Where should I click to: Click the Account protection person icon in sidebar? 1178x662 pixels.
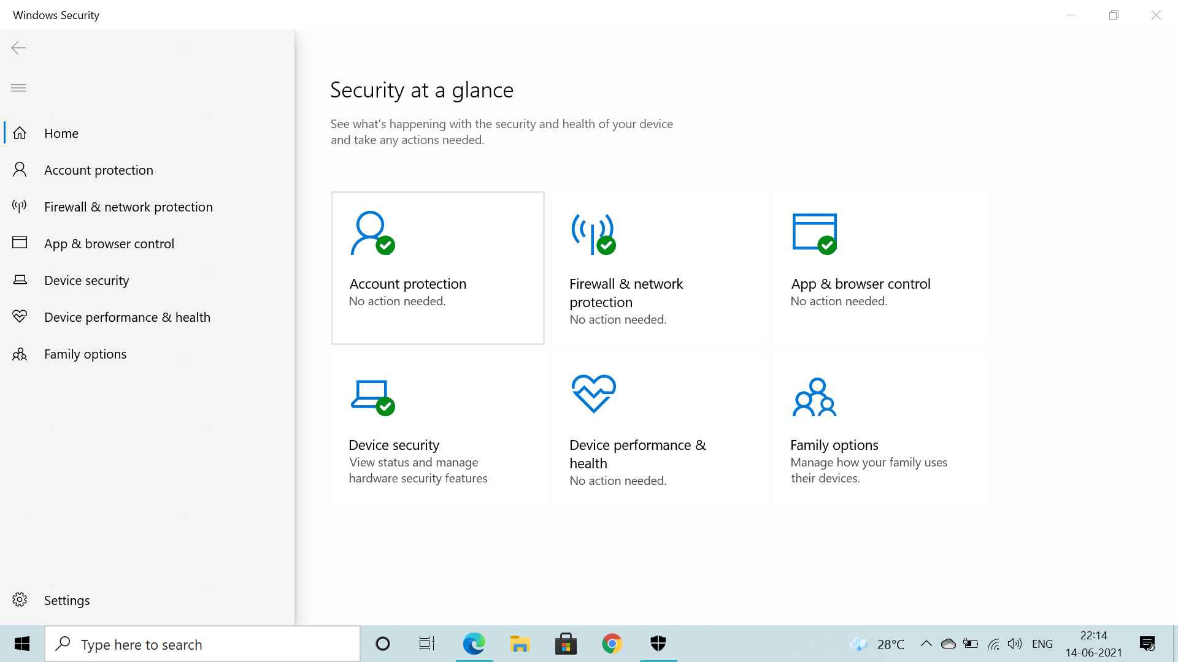pos(20,170)
